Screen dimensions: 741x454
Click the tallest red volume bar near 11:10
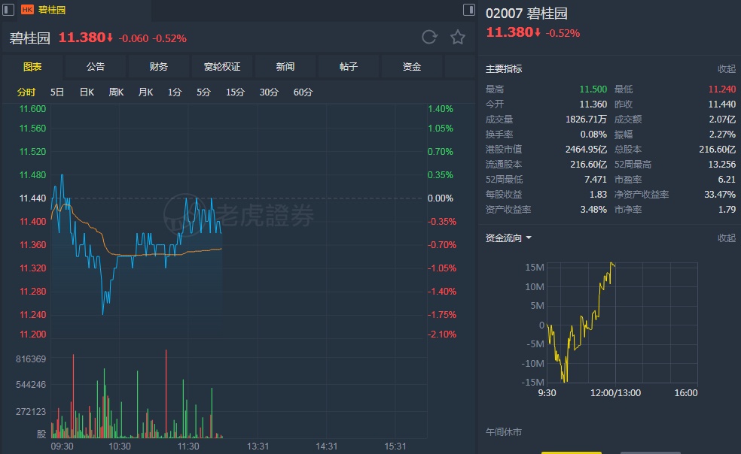tap(166, 394)
